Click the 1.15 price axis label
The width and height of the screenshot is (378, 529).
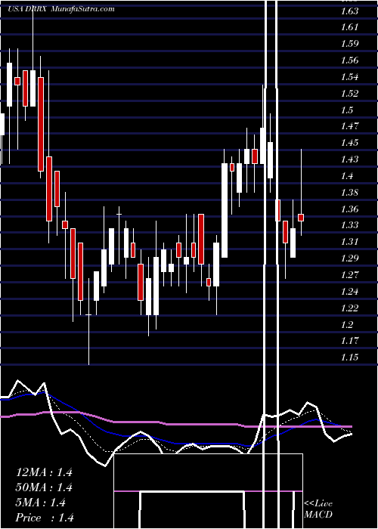pyautogui.click(x=350, y=357)
